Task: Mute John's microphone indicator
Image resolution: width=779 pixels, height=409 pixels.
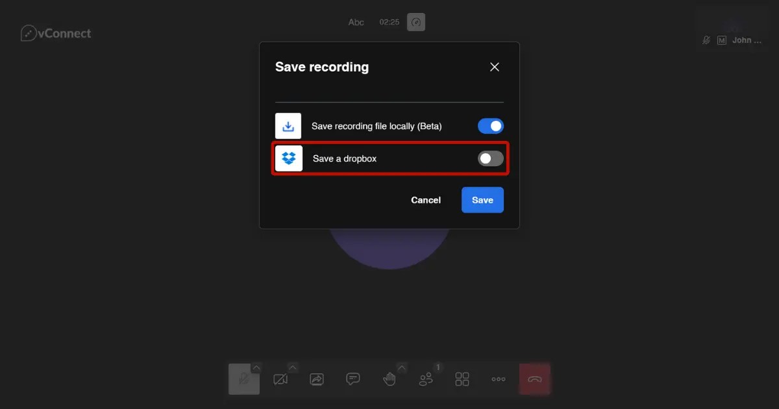Action: click(x=706, y=40)
